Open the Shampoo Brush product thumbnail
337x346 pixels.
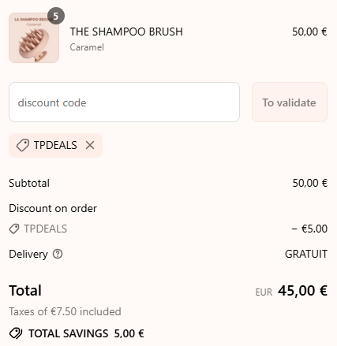pos(34,38)
